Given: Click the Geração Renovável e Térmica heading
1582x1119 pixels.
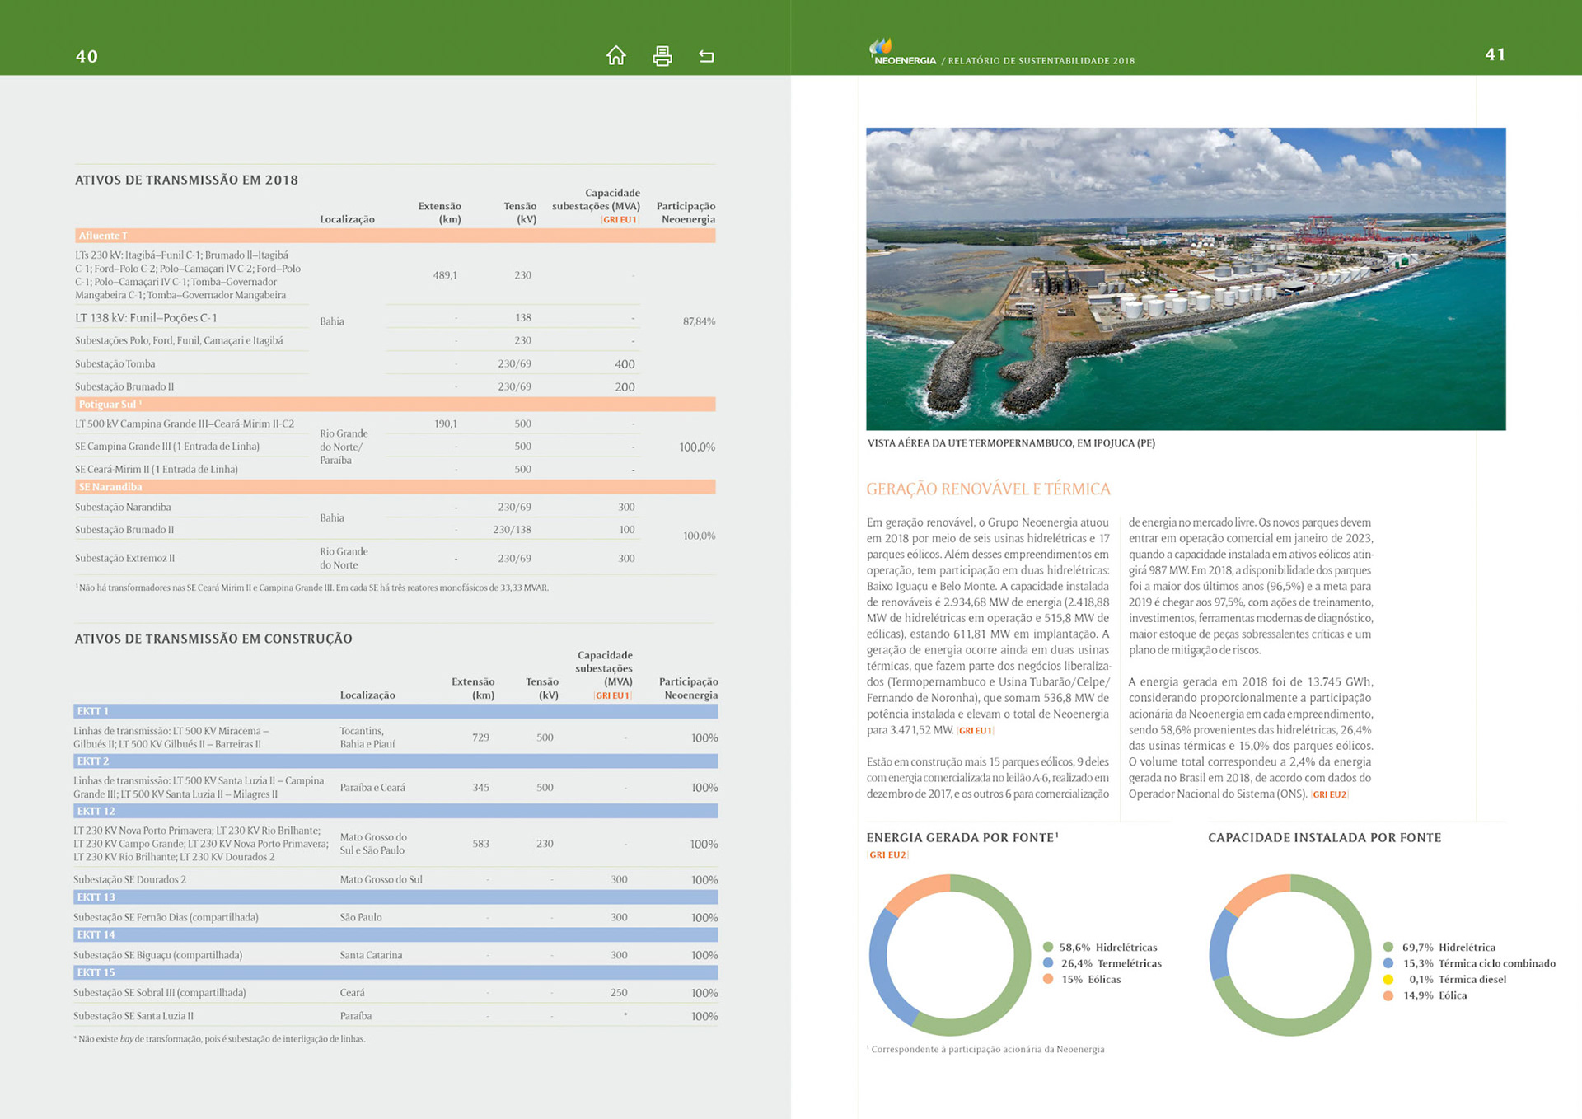Looking at the screenshot, I should pos(988,489).
